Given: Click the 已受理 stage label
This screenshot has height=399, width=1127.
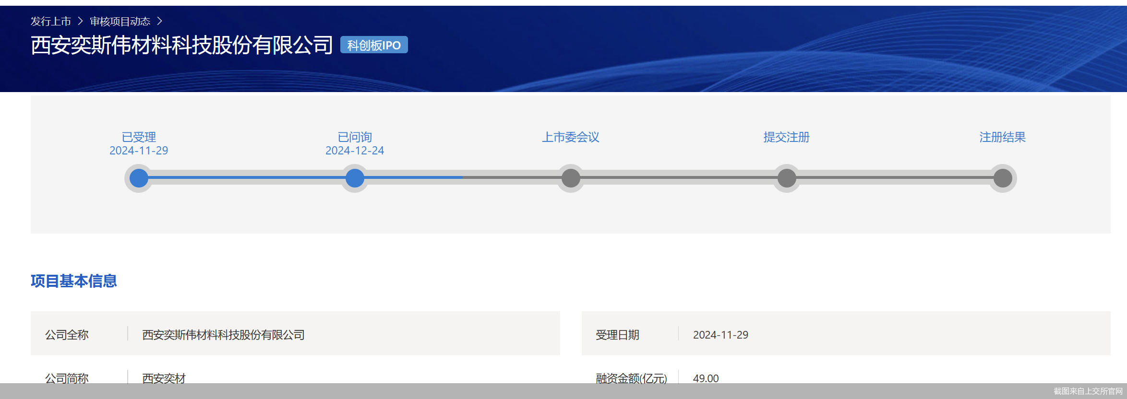Looking at the screenshot, I should pyautogui.click(x=139, y=137).
